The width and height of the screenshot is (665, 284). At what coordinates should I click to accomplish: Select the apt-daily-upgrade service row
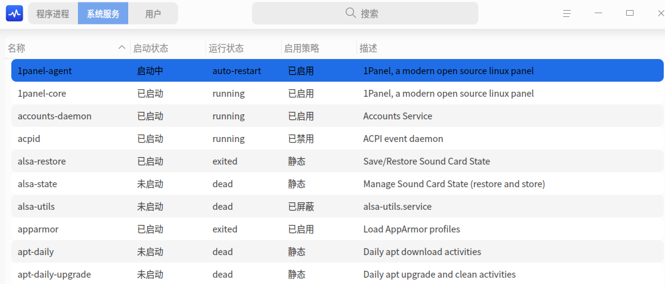coord(337,274)
